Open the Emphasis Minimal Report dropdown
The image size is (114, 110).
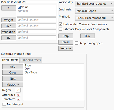tap(95, 11)
